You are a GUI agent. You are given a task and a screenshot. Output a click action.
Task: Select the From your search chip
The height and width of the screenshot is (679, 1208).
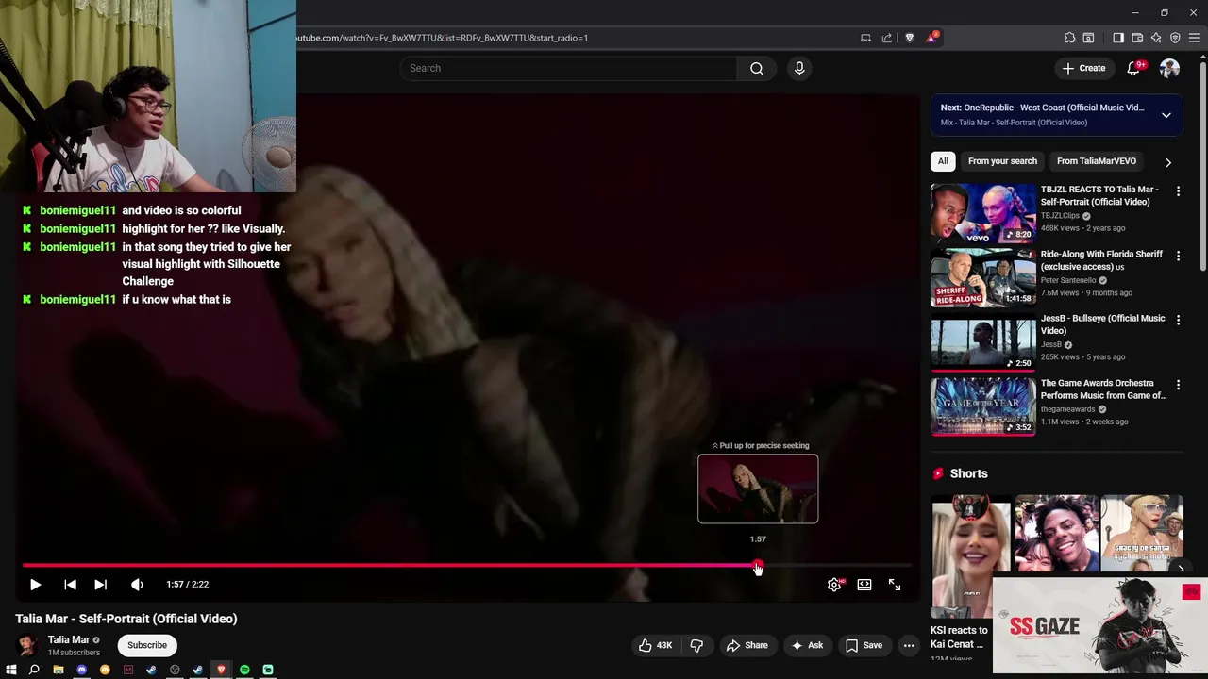pos(1002,161)
